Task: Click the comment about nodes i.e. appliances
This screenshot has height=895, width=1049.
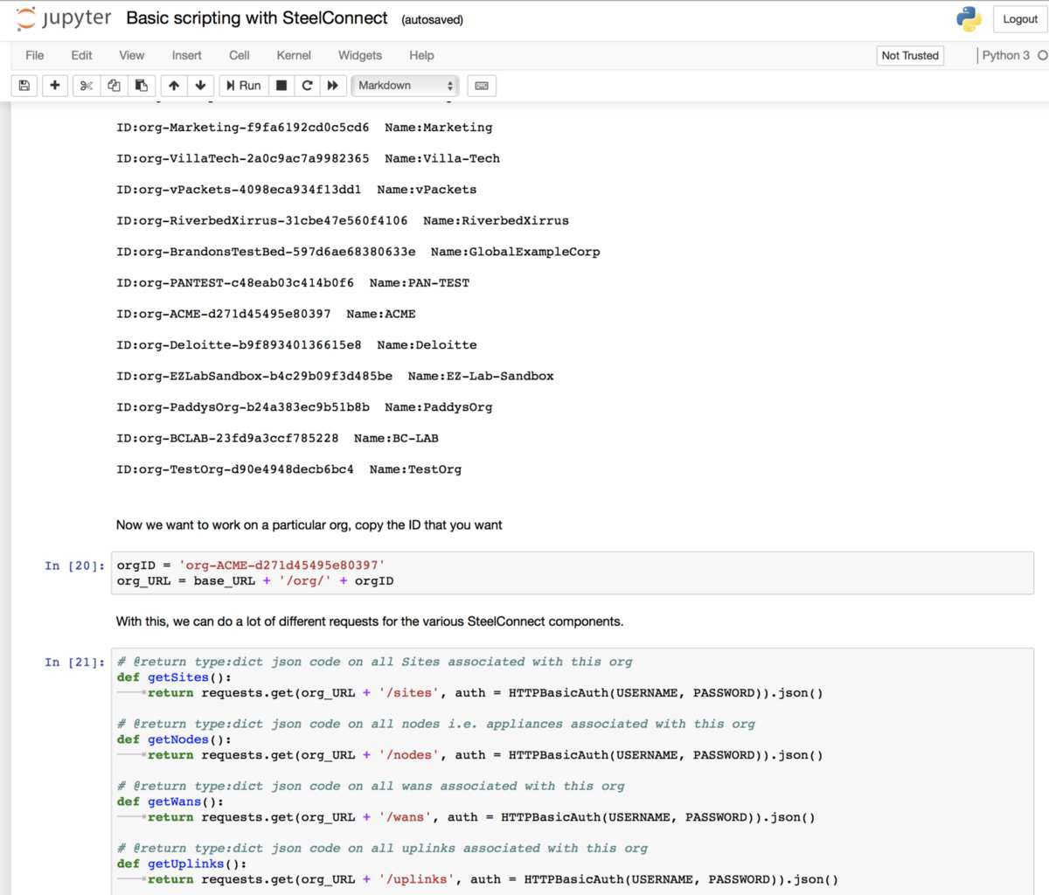Action: click(436, 724)
